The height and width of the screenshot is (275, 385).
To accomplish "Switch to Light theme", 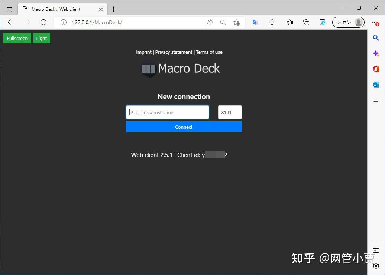I will 41,38.
